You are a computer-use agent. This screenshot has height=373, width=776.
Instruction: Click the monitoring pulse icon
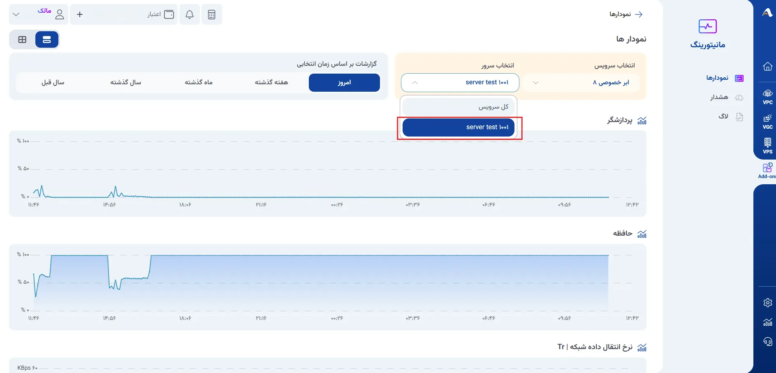click(x=708, y=26)
